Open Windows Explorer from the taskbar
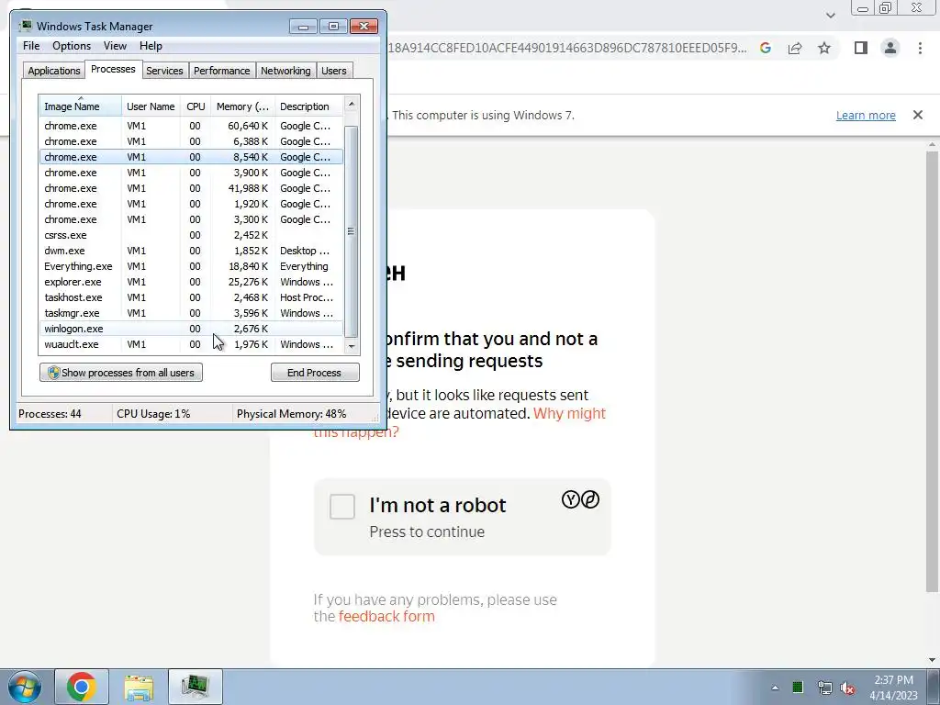 click(x=139, y=687)
